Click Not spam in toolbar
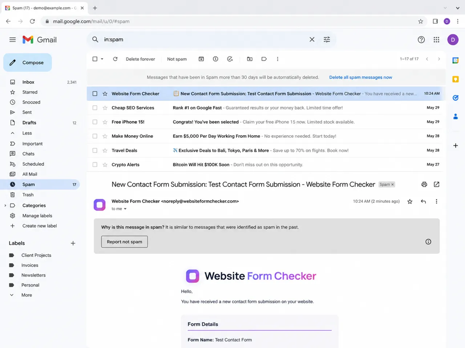This screenshot has height=348, width=465. coord(177,59)
